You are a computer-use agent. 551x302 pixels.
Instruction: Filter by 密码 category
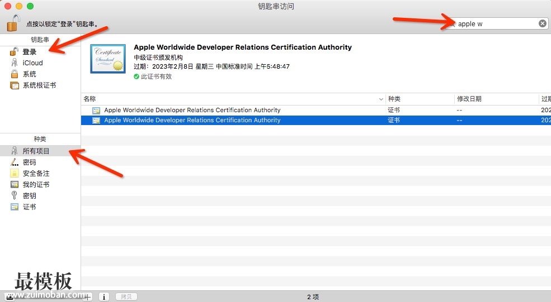tap(30, 162)
